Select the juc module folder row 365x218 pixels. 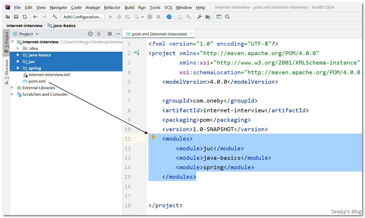tap(66, 61)
